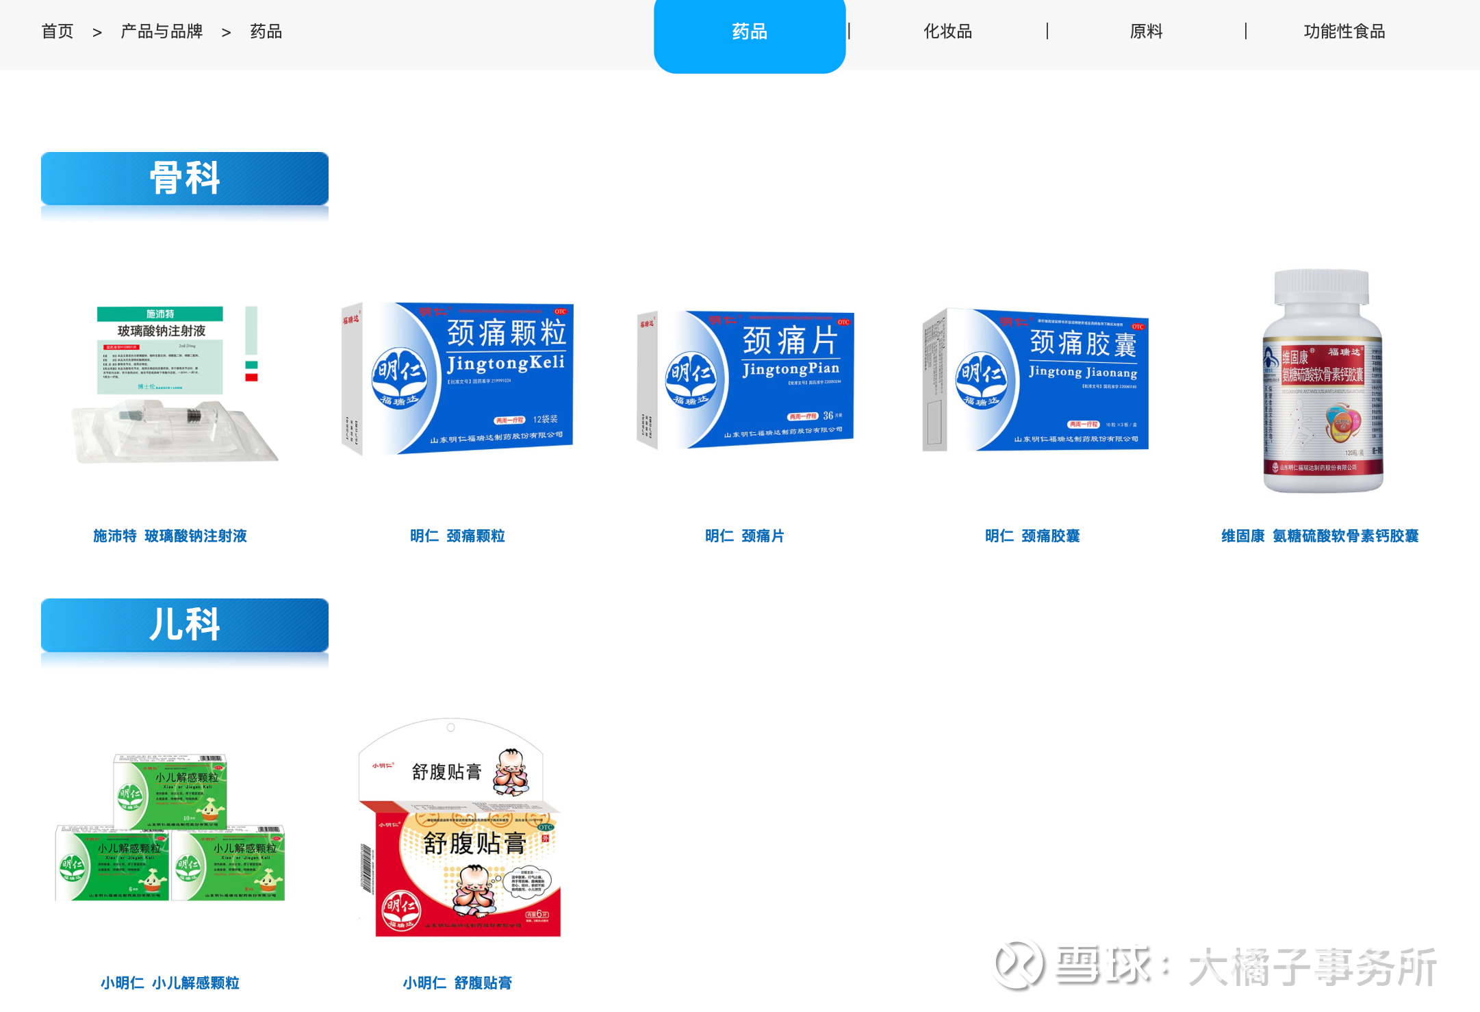Open the 药品 category tab
This screenshot has width=1480, height=1012.
tap(750, 32)
